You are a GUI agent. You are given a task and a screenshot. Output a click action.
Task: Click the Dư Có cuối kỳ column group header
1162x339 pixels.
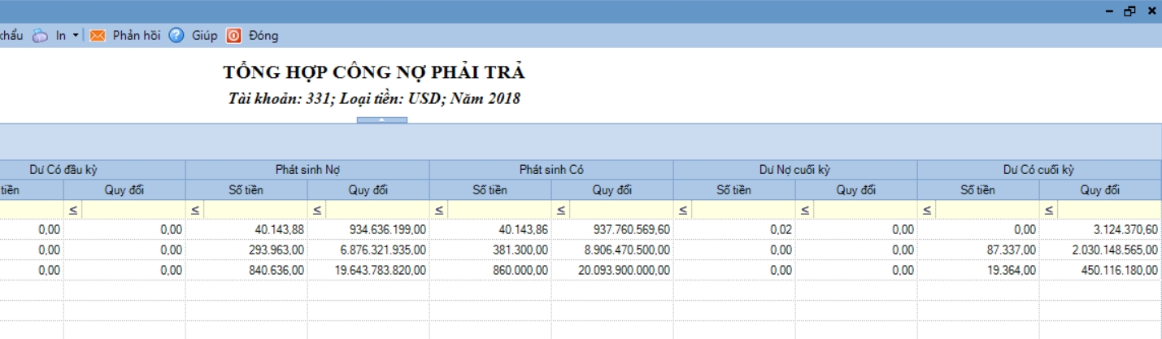pyautogui.click(x=1038, y=170)
